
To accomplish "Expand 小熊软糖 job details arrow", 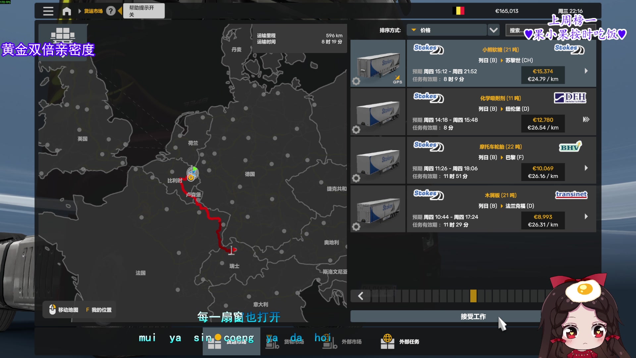I will click(x=586, y=71).
